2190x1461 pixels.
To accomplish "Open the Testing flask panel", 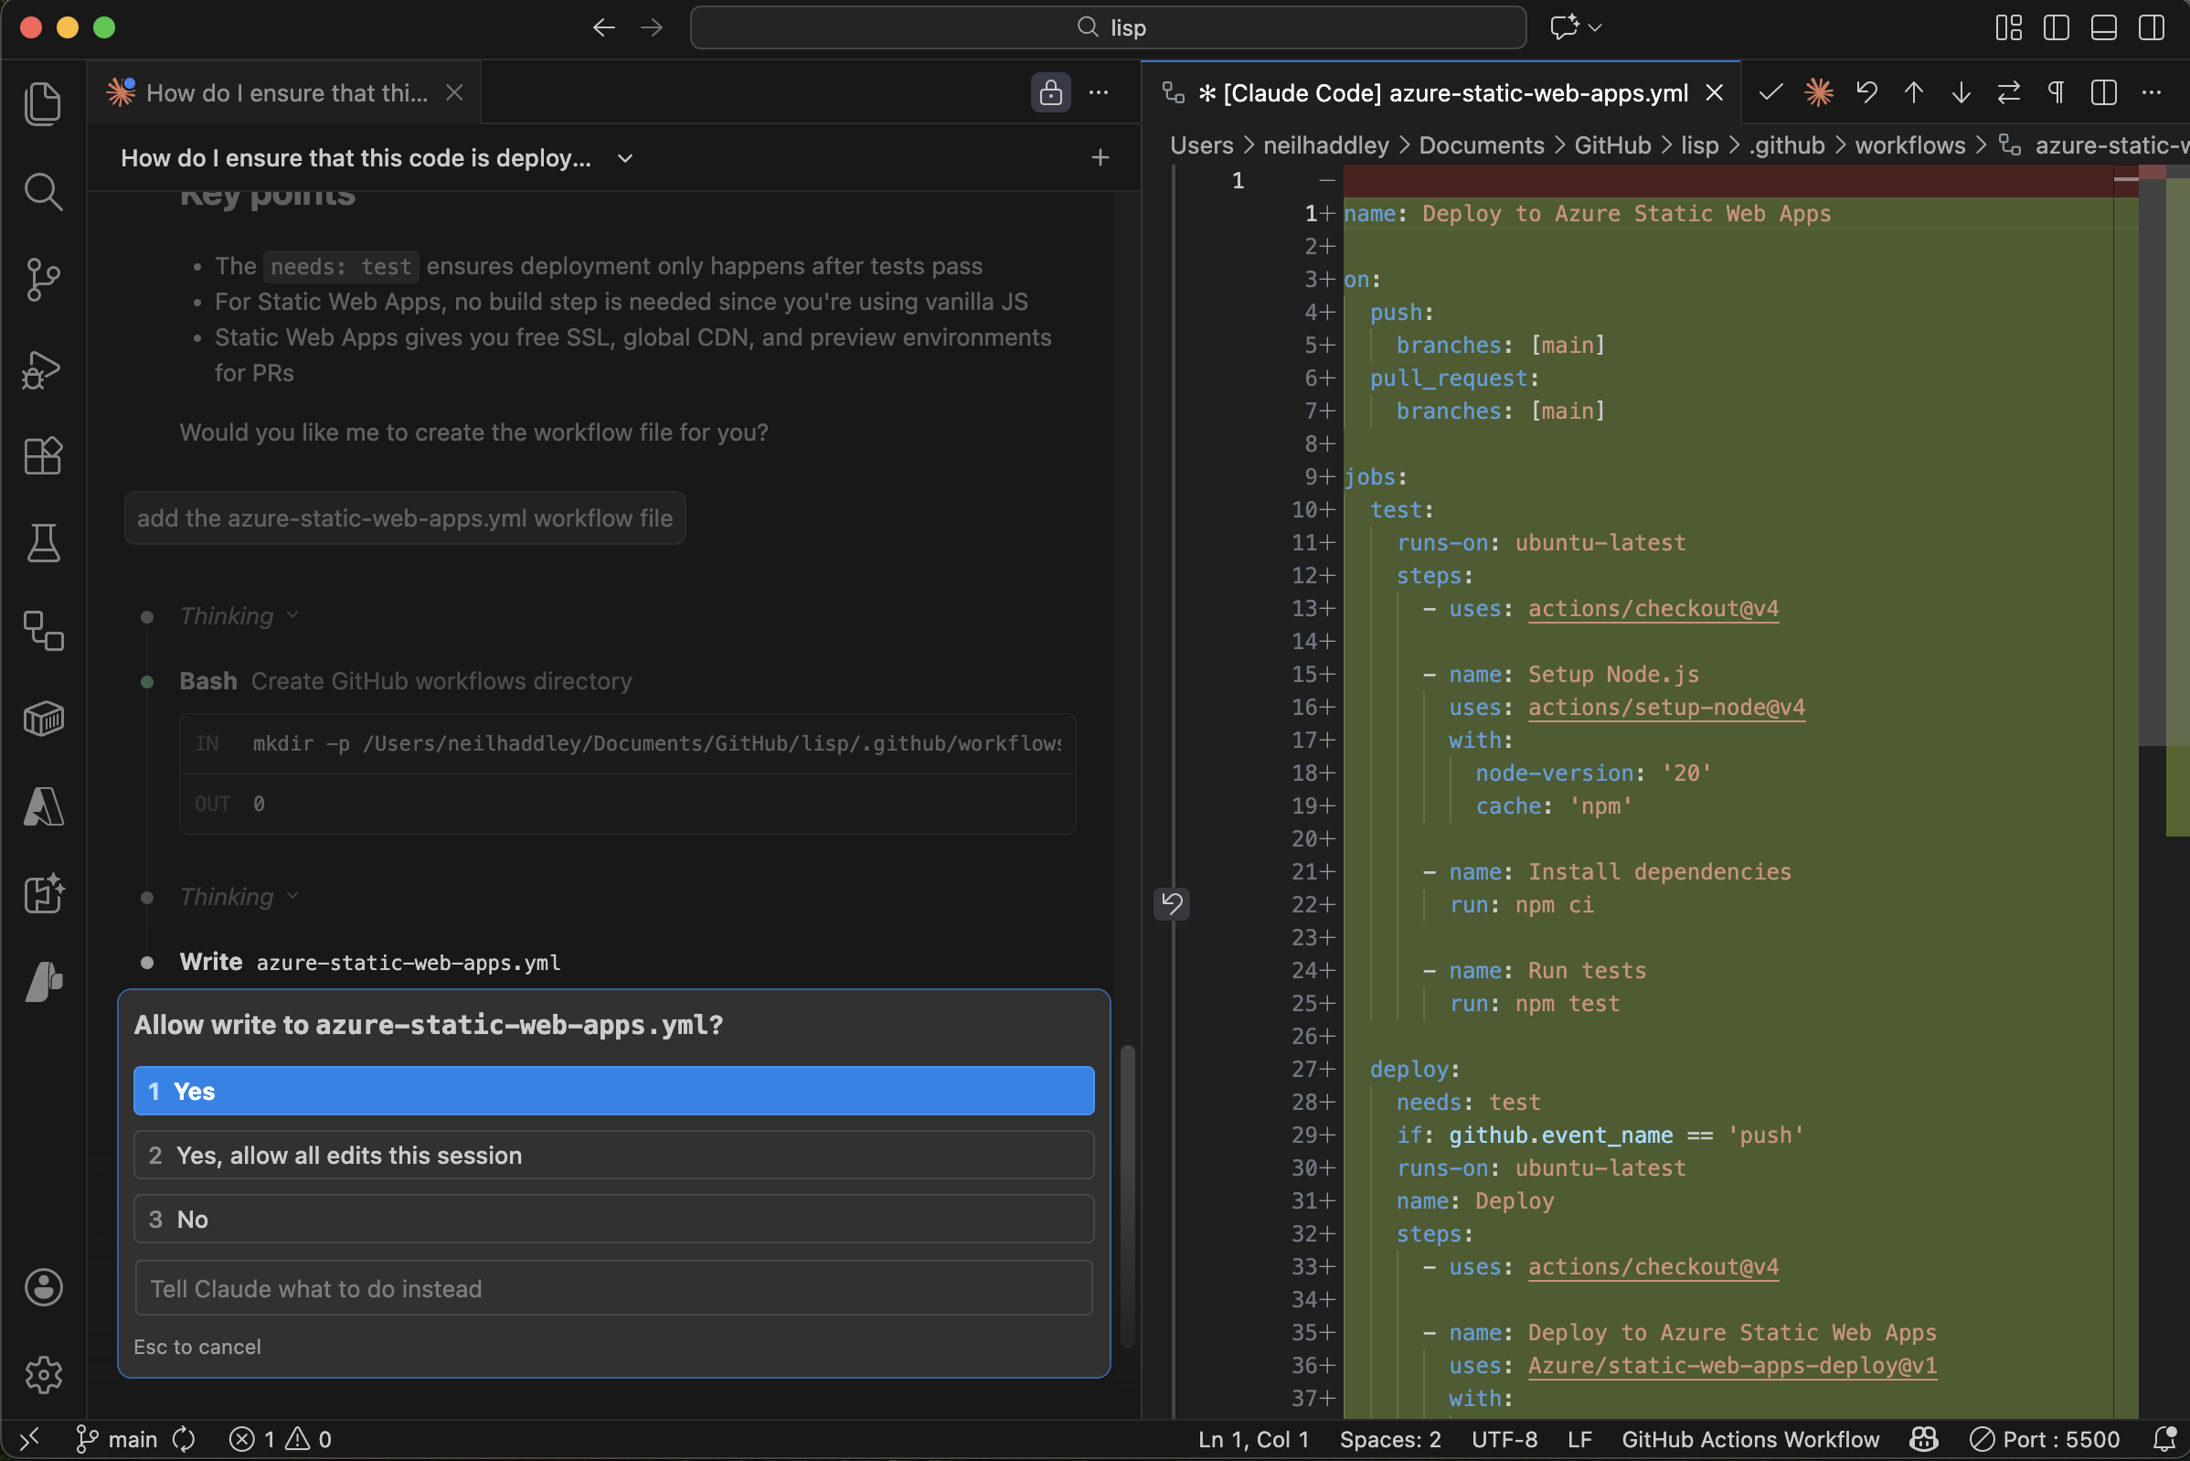I will (43, 543).
